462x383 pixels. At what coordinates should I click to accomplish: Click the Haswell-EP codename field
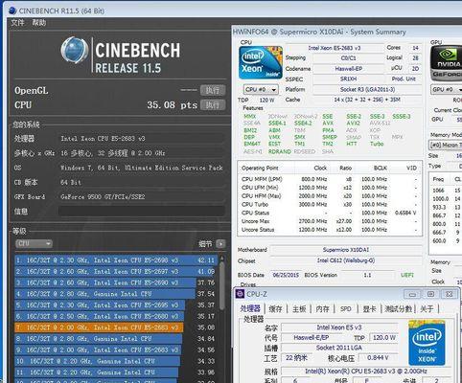click(x=348, y=69)
